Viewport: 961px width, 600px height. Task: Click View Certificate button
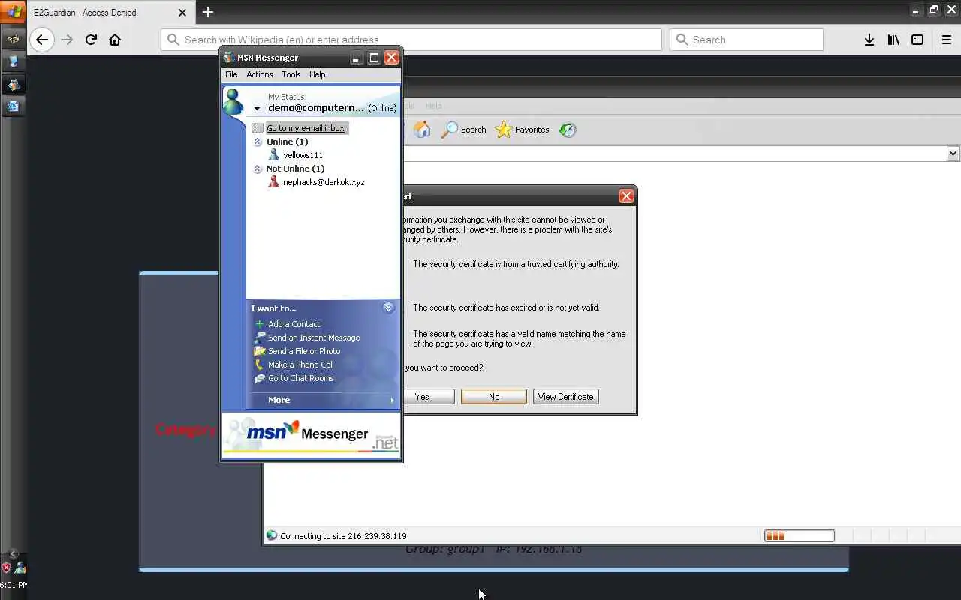[566, 397]
